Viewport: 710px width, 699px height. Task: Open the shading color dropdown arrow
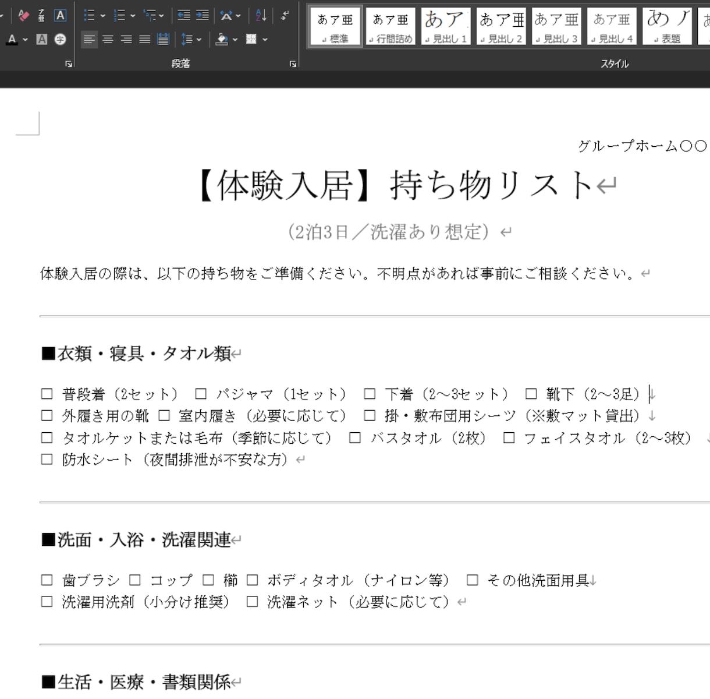[x=235, y=40]
